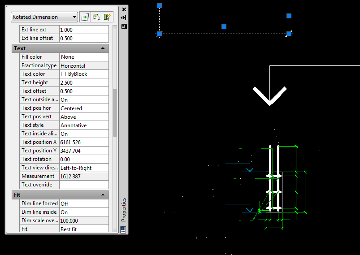Viewport: 360px width, 255px height.
Task: Click the Properties vertical title label
Action: pyautogui.click(x=124, y=210)
